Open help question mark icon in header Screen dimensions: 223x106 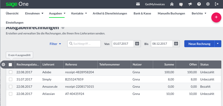pyautogui.click(x=199, y=4)
